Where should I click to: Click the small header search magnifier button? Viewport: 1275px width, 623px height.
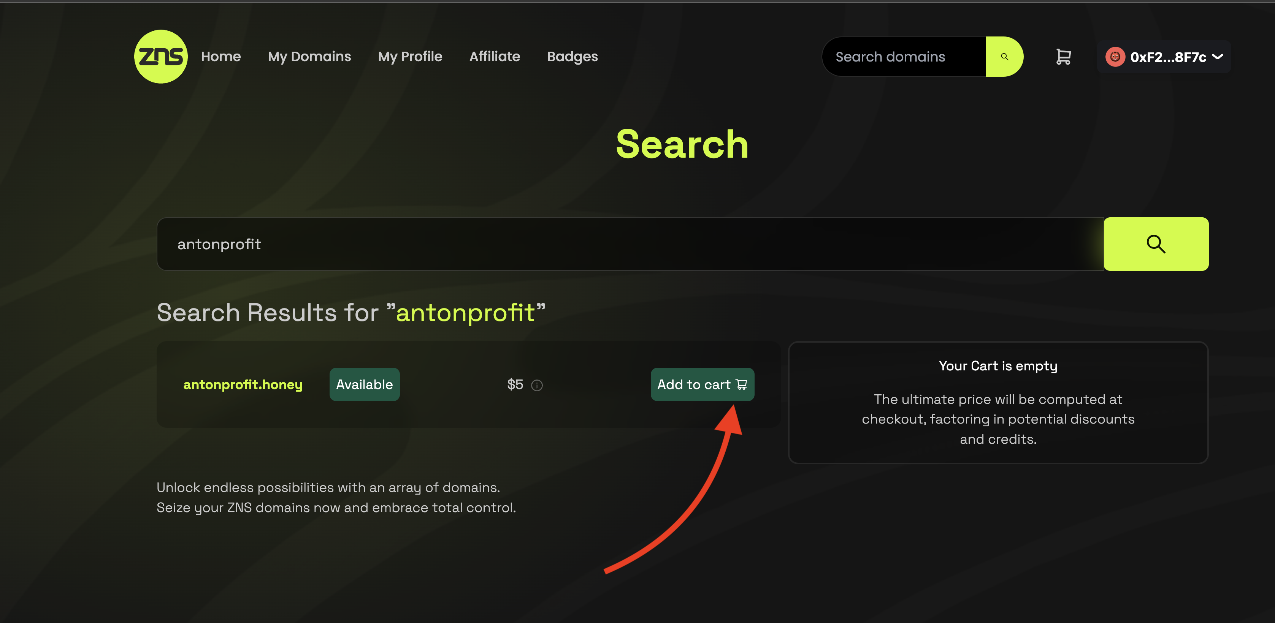pyautogui.click(x=1004, y=56)
